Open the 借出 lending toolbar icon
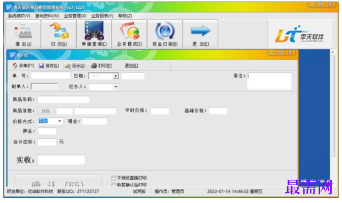The width and height of the screenshot is (342, 203). pyautogui.click(x=23, y=34)
